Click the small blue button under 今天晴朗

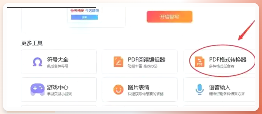[x=84, y=17]
